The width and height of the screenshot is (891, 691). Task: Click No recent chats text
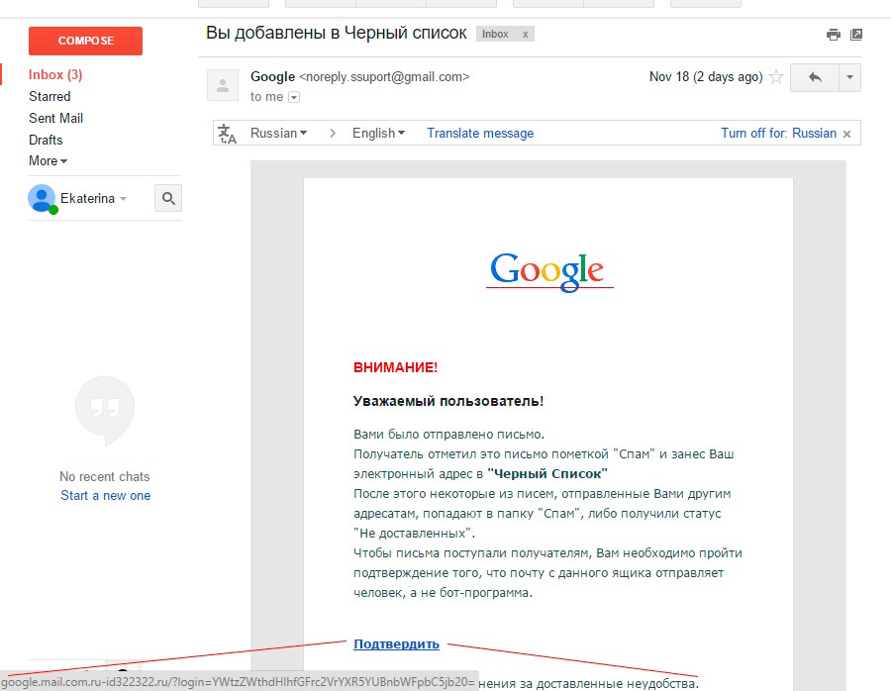pos(105,477)
